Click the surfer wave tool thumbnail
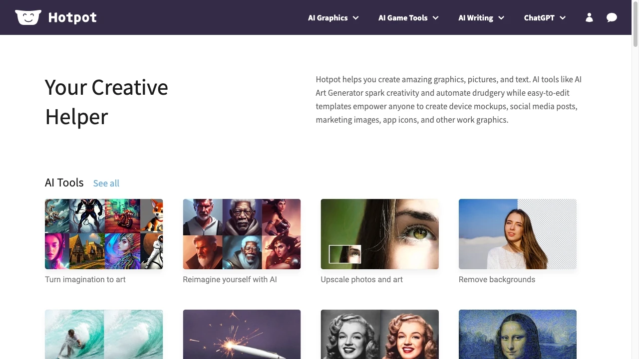This screenshot has height=359, width=639. pyautogui.click(x=104, y=334)
